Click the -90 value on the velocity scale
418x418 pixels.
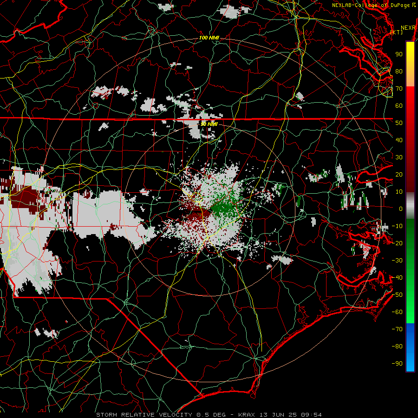tap(397, 364)
